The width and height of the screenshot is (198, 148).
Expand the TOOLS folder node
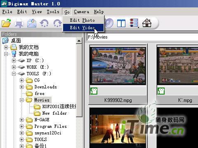[21, 139]
